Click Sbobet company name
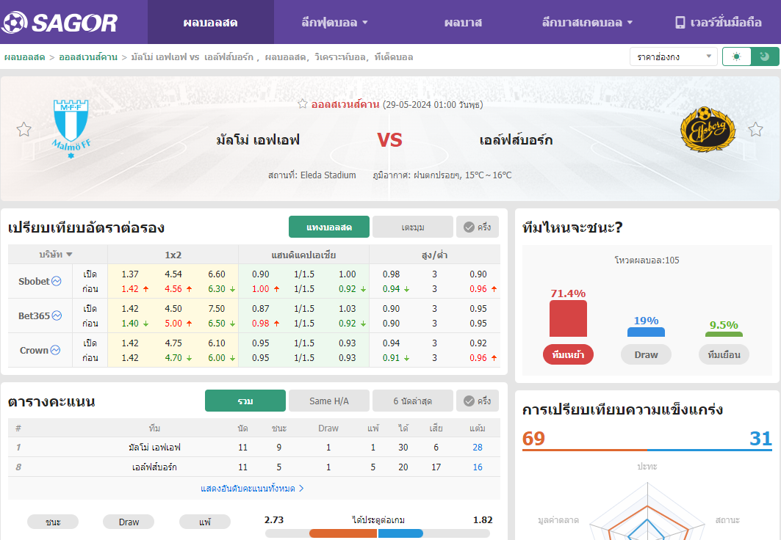 [34, 282]
